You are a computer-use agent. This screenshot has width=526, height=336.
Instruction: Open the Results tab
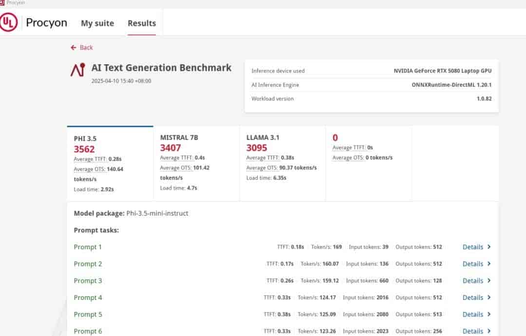tap(142, 23)
